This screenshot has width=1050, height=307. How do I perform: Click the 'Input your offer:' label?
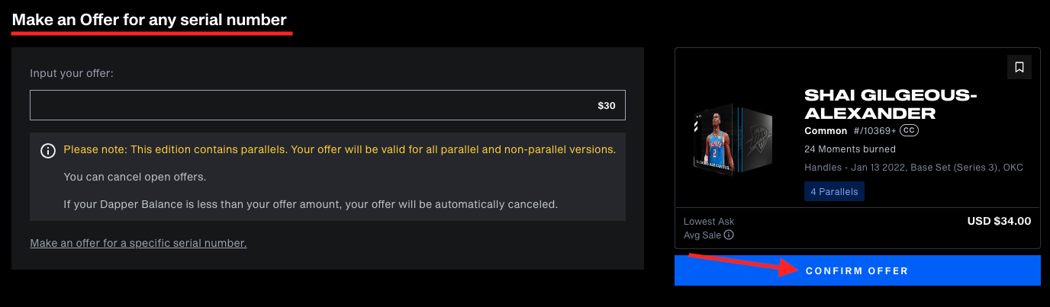(x=72, y=74)
